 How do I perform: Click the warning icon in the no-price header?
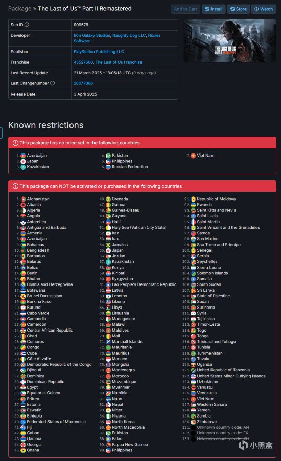[15, 143]
